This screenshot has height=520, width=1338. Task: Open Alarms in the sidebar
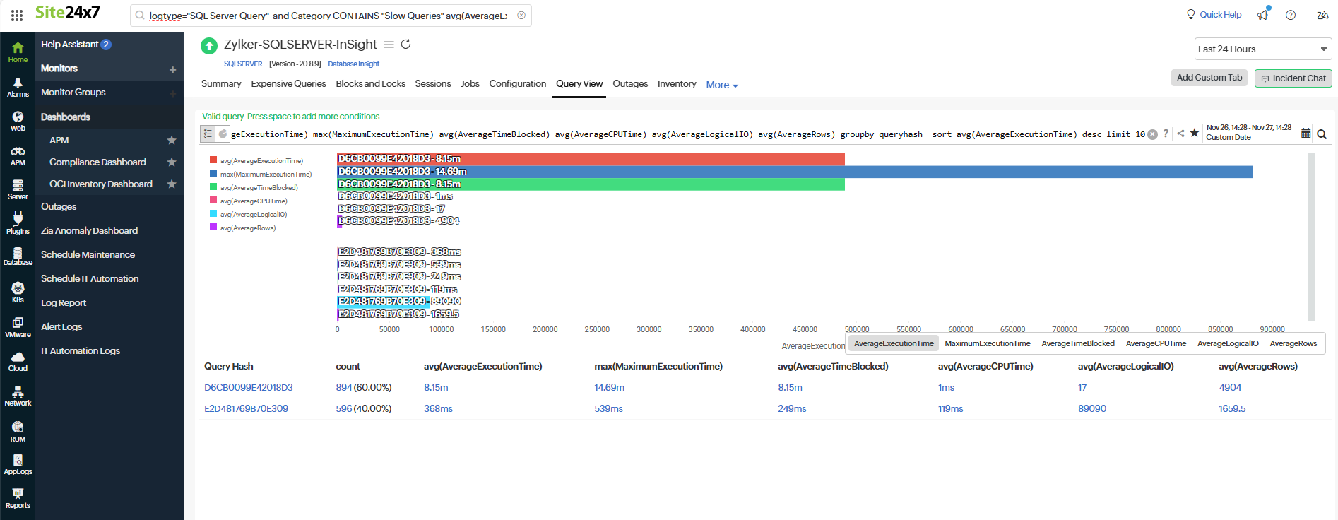[18, 88]
